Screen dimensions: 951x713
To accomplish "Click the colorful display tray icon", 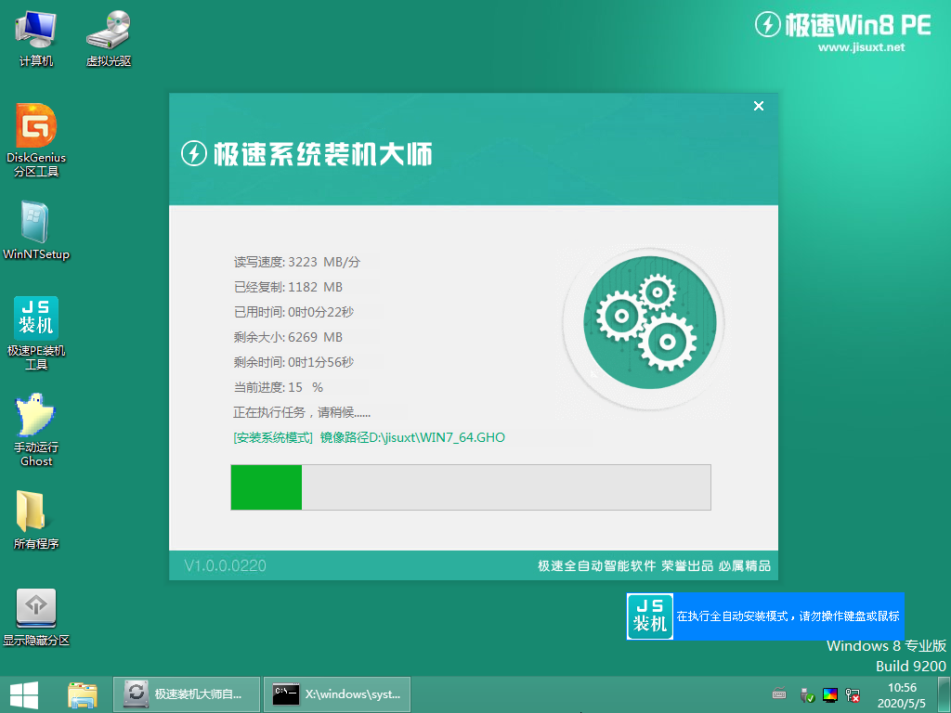I will [x=829, y=694].
